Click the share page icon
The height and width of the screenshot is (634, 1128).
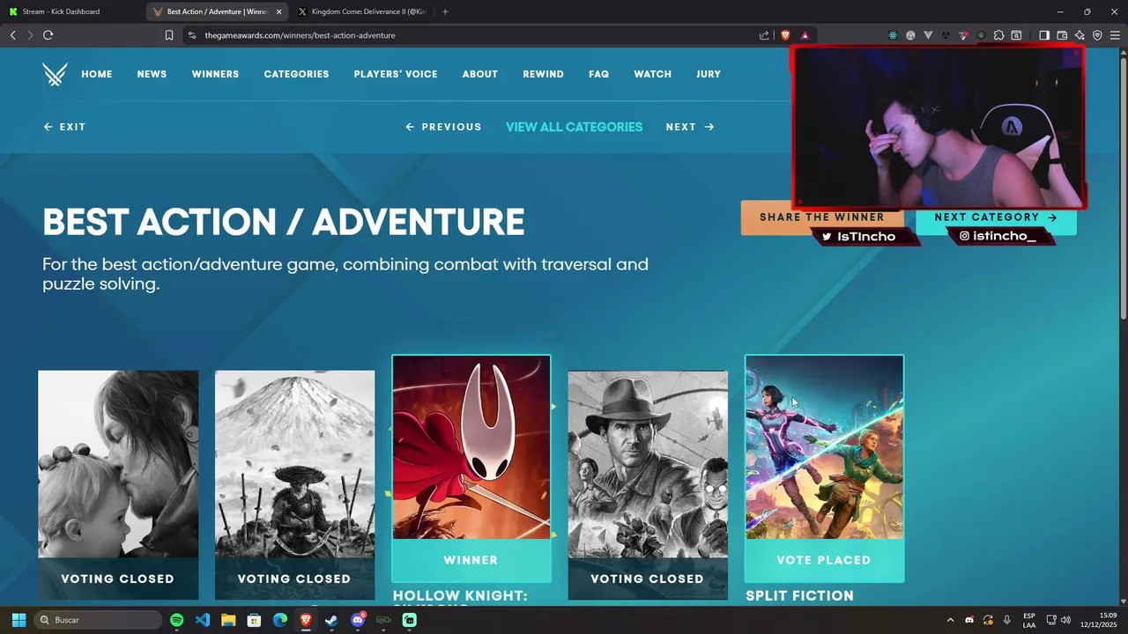click(x=764, y=35)
